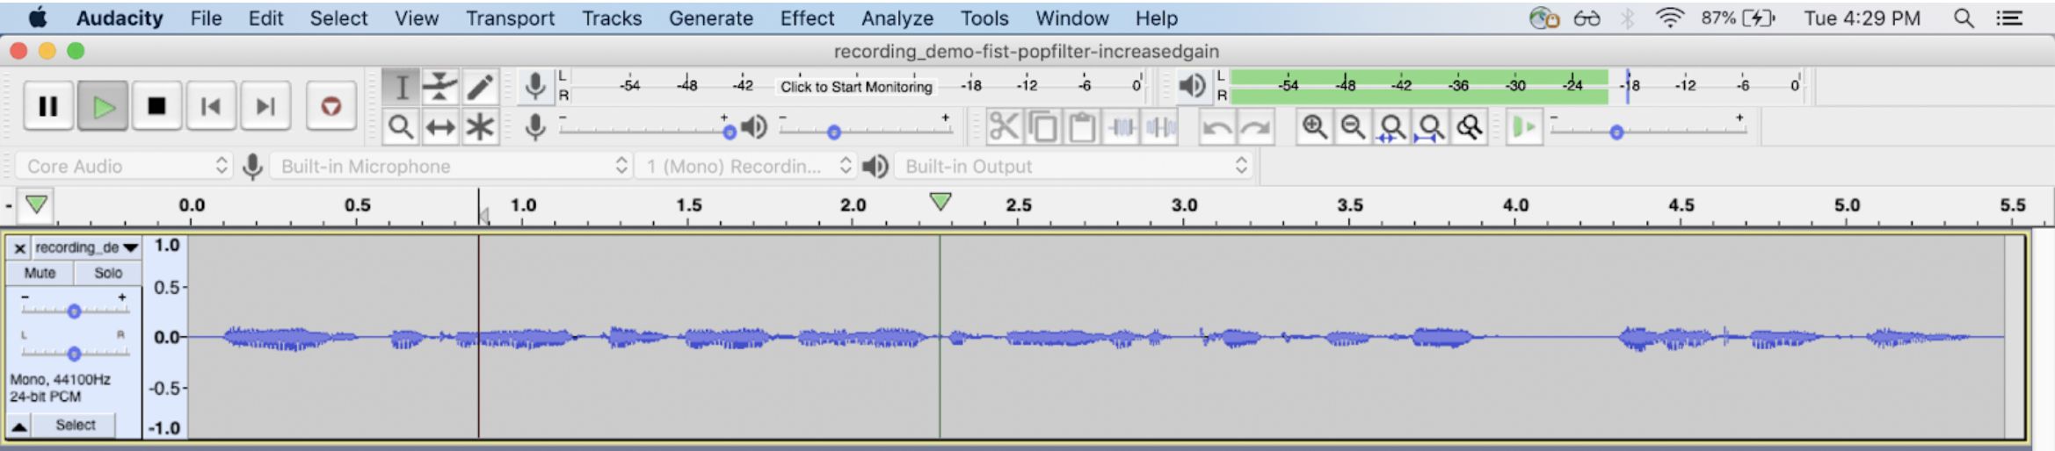Open the Core Audio host dropdown
The width and height of the screenshot is (2055, 451).
(x=126, y=166)
